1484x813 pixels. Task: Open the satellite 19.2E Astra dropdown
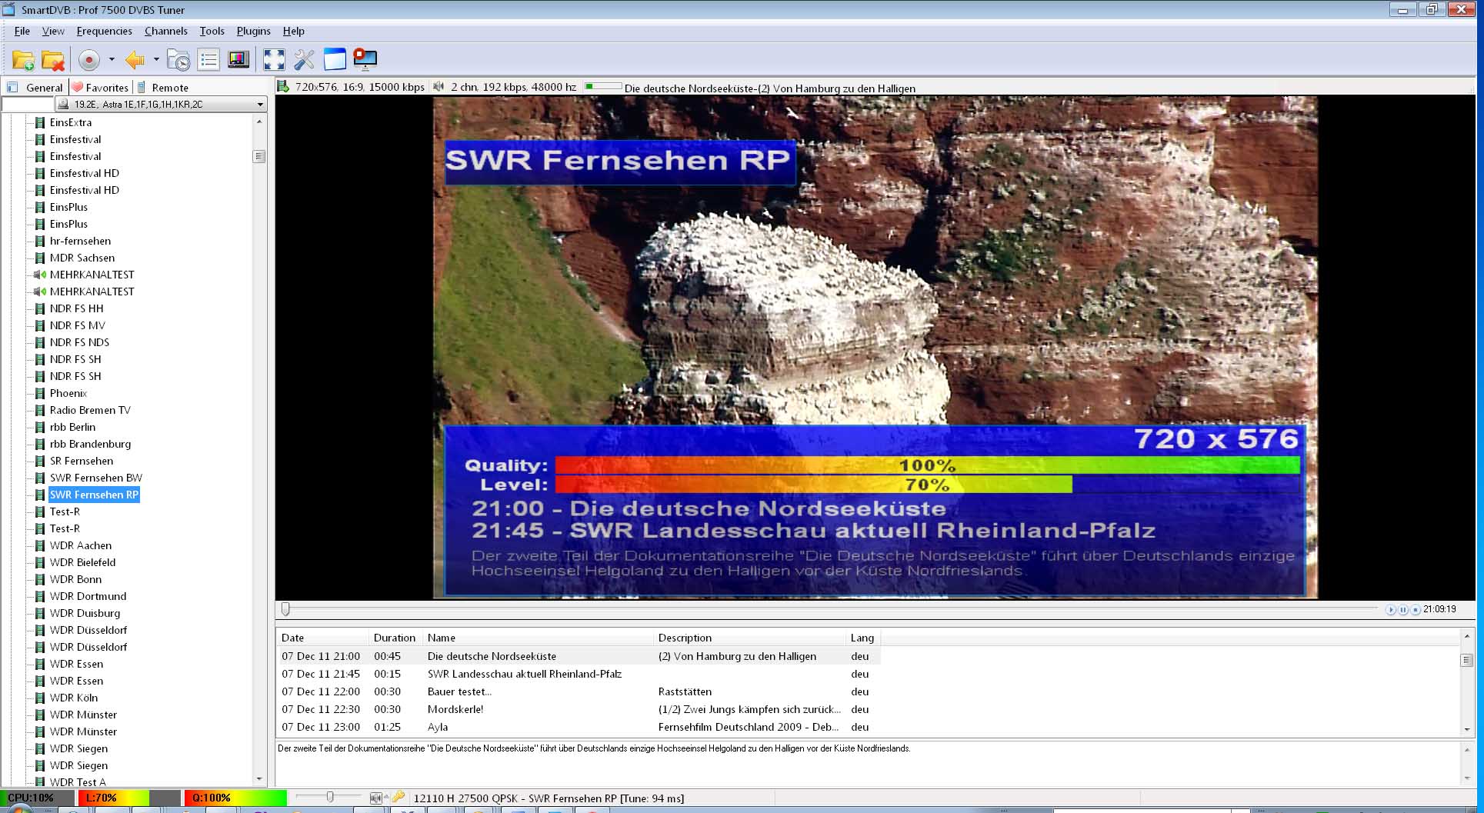pos(161,104)
